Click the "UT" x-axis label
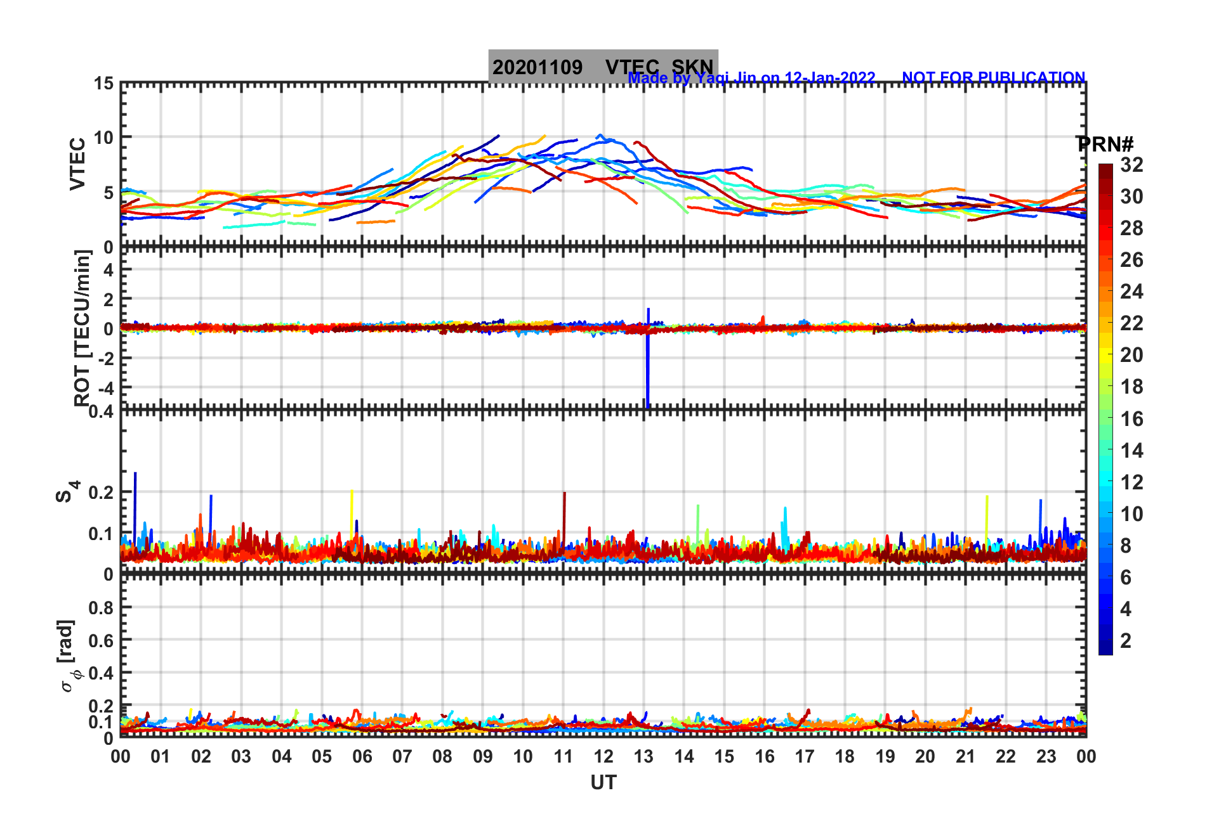The image size is (1207, 819). coord(603,783)
